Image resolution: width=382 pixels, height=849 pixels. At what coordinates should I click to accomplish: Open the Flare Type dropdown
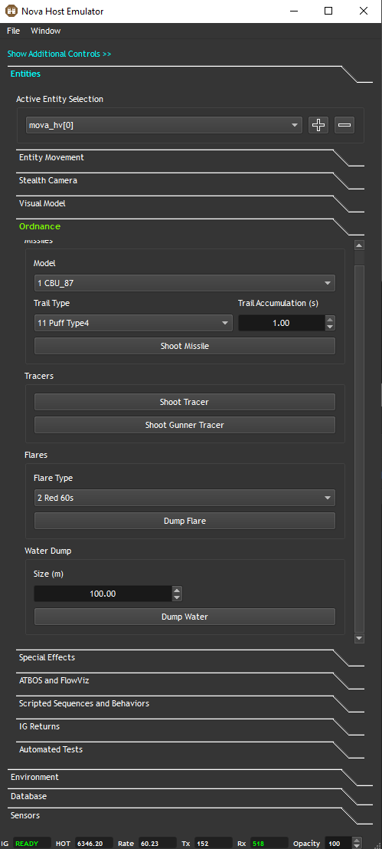pyautogui.click(x=184, y=499)
